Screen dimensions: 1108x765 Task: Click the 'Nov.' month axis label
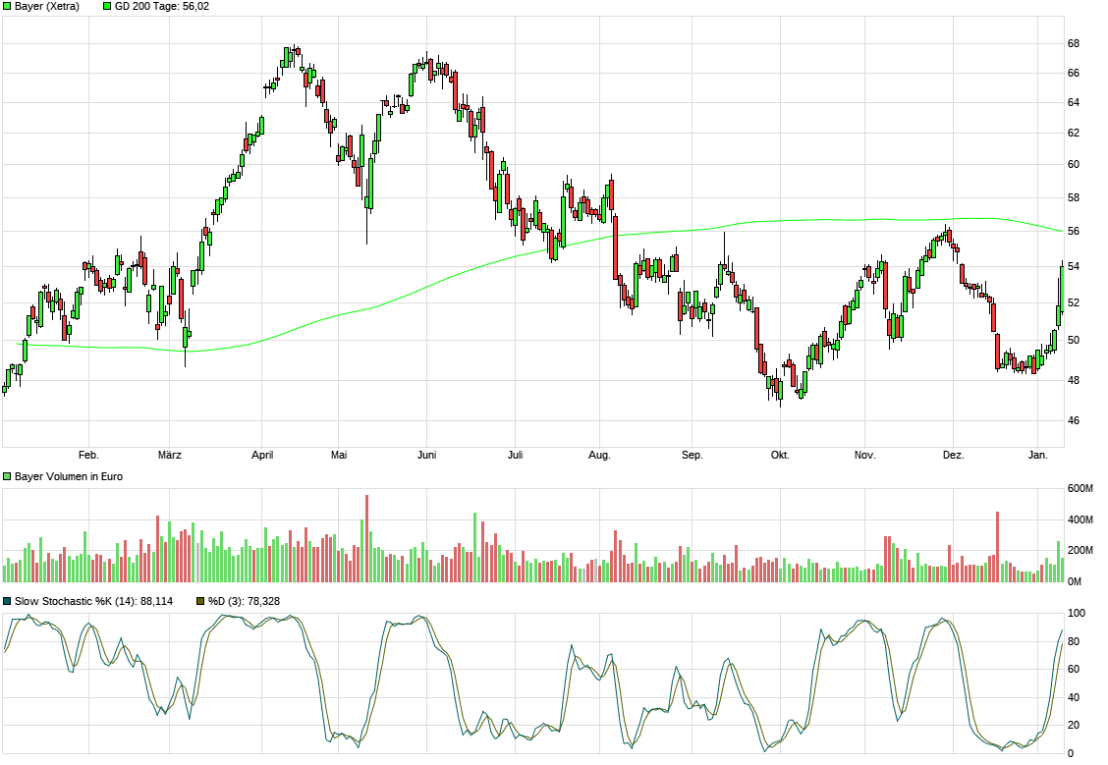coord(865,455)
